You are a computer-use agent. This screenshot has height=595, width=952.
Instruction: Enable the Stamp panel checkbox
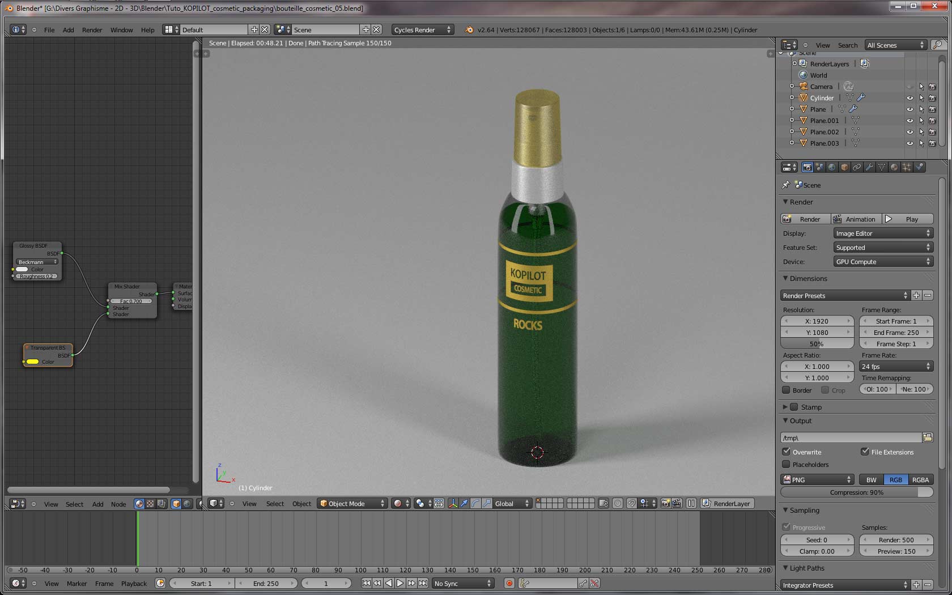[794, 407]
